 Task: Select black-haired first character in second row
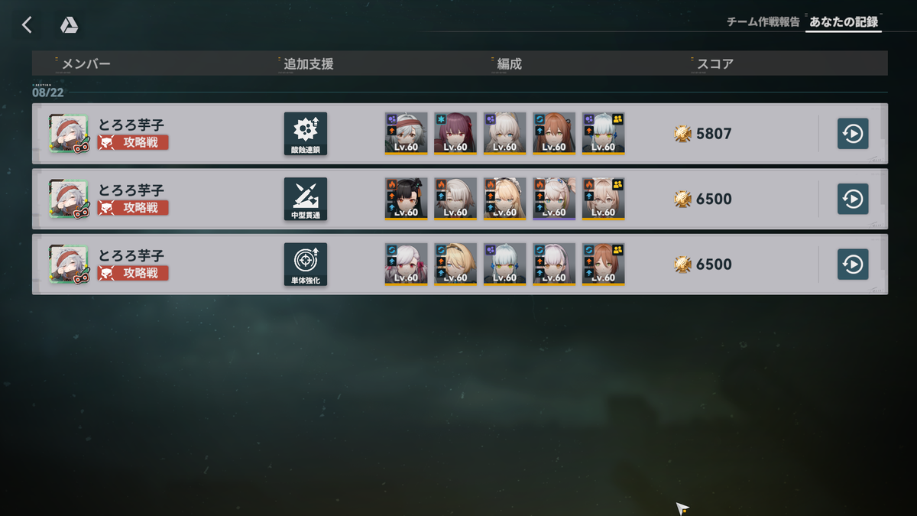[x=407, y=199]
